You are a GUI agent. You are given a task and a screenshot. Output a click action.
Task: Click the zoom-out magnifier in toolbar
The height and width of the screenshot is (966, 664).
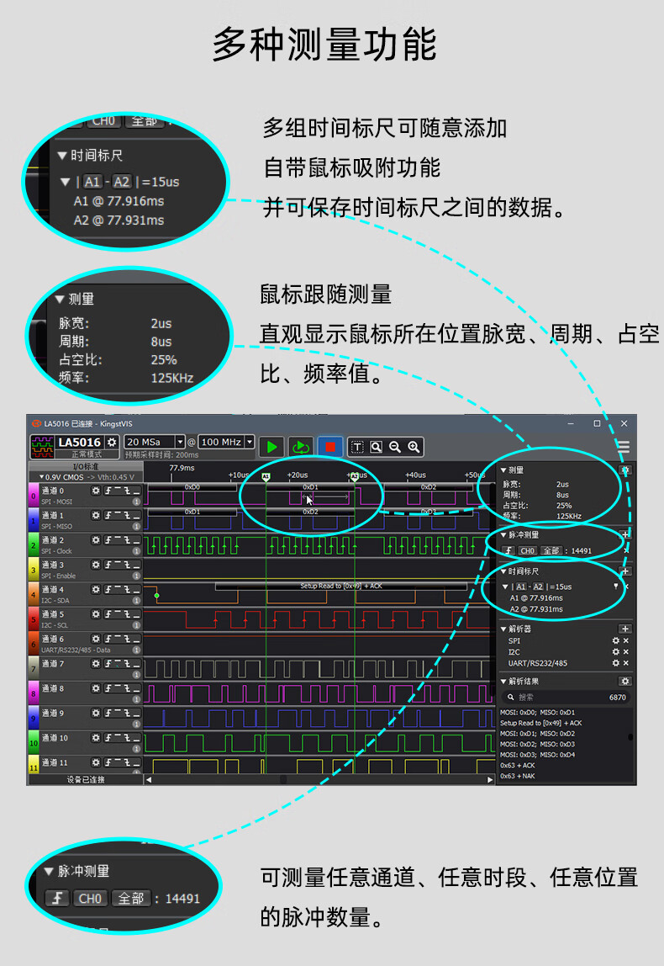pyautogui.click(x=395, y=447)
